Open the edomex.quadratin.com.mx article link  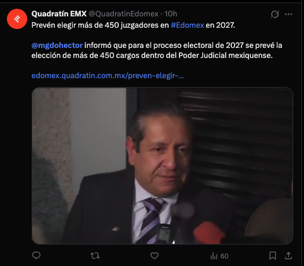(107, 76)
